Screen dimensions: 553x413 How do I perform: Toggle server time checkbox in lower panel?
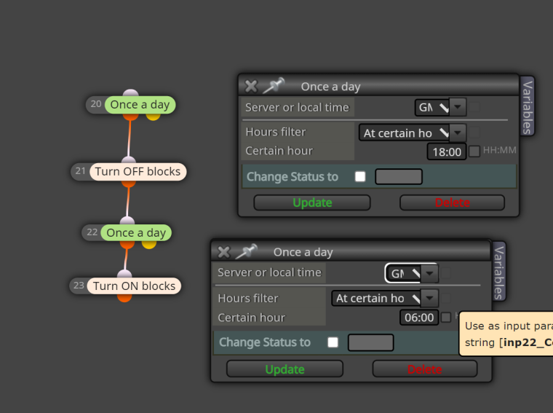point(446,273)
